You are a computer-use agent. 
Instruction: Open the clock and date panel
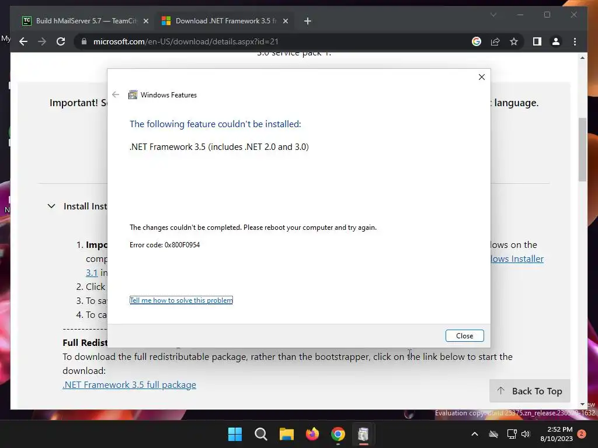[x=557, y=434]
